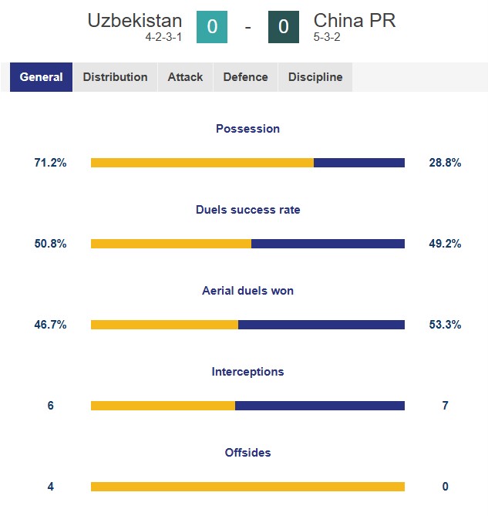This screenshot has width=488, height=516.
Task: Click the Offsides yellow bar
Action: (x=247, y=487)
